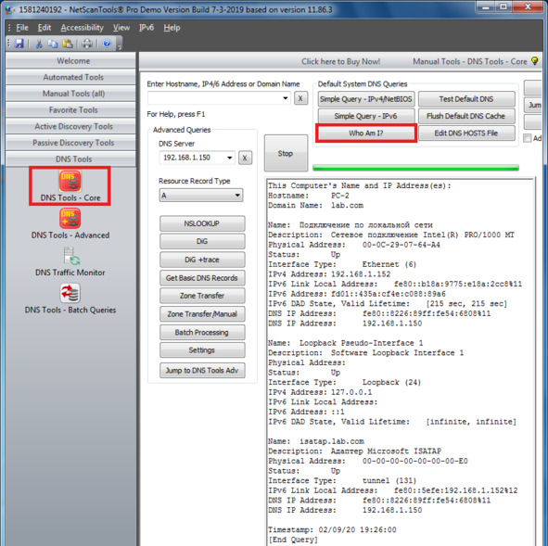
Task: Click the Print toolbar icon
Action: point(87,44)
